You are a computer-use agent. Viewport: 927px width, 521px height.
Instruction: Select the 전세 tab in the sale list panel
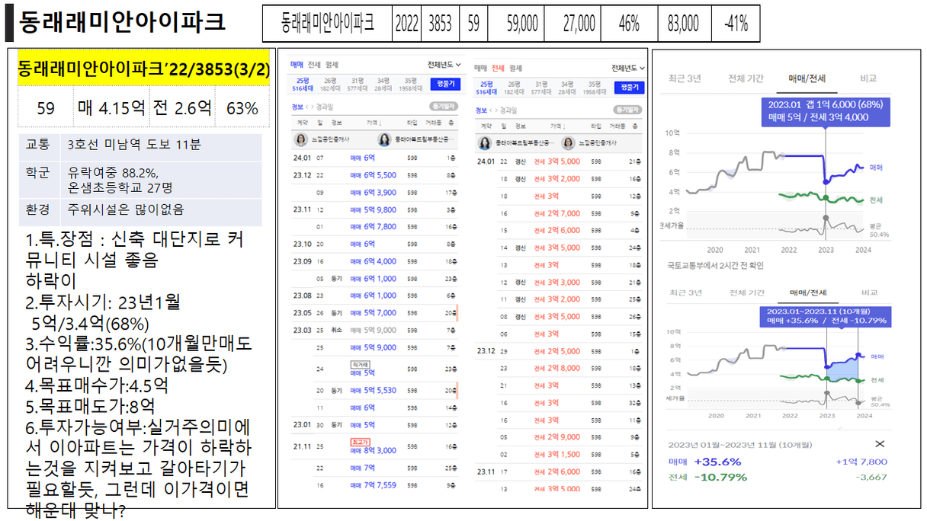314,65
